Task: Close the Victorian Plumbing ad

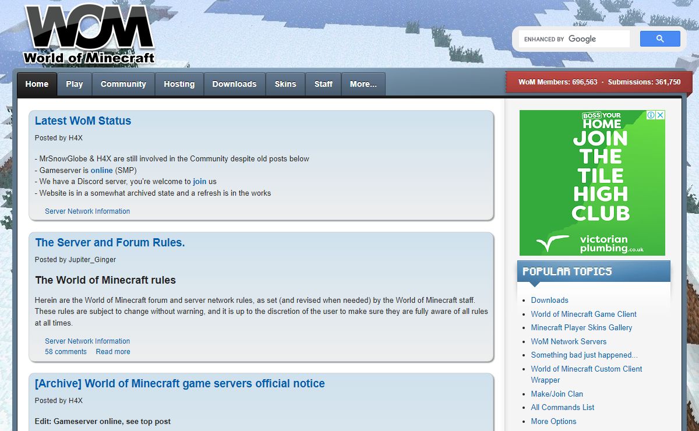Action: click(660, 115)
